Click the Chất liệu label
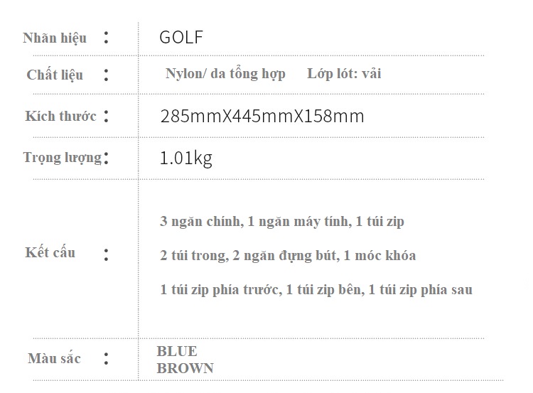 pyautogui.click(x=55, y=75)
